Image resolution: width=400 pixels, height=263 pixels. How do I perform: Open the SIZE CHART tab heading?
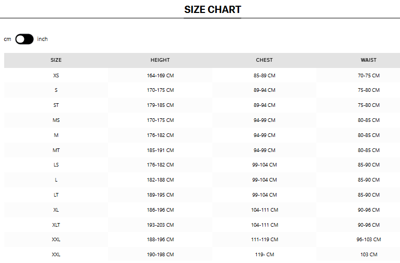(213, 10)
